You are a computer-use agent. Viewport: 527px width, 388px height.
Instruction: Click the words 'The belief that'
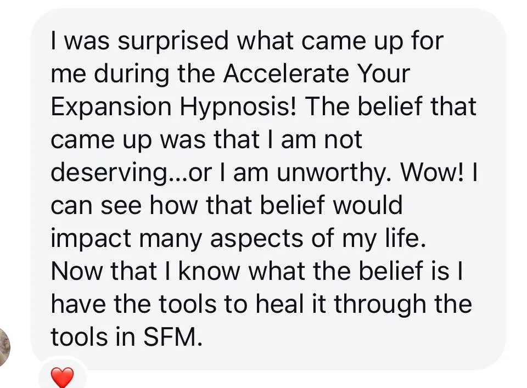(x=391, y=106)
